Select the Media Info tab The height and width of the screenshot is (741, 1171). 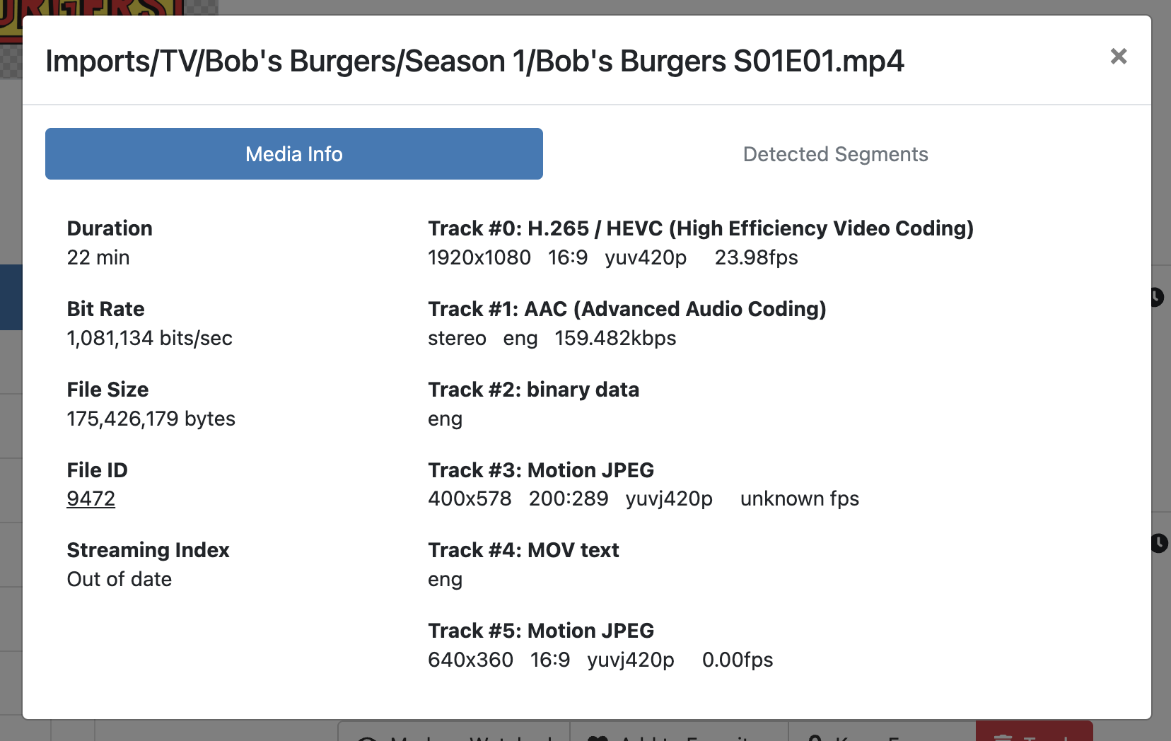coord(293,154)
